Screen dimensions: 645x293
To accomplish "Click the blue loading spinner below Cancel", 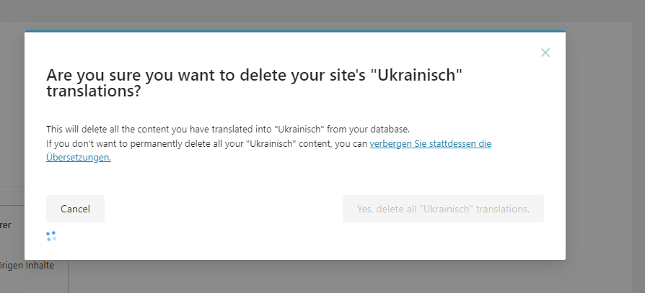I will pyautogui.click(x=51, y=236).
